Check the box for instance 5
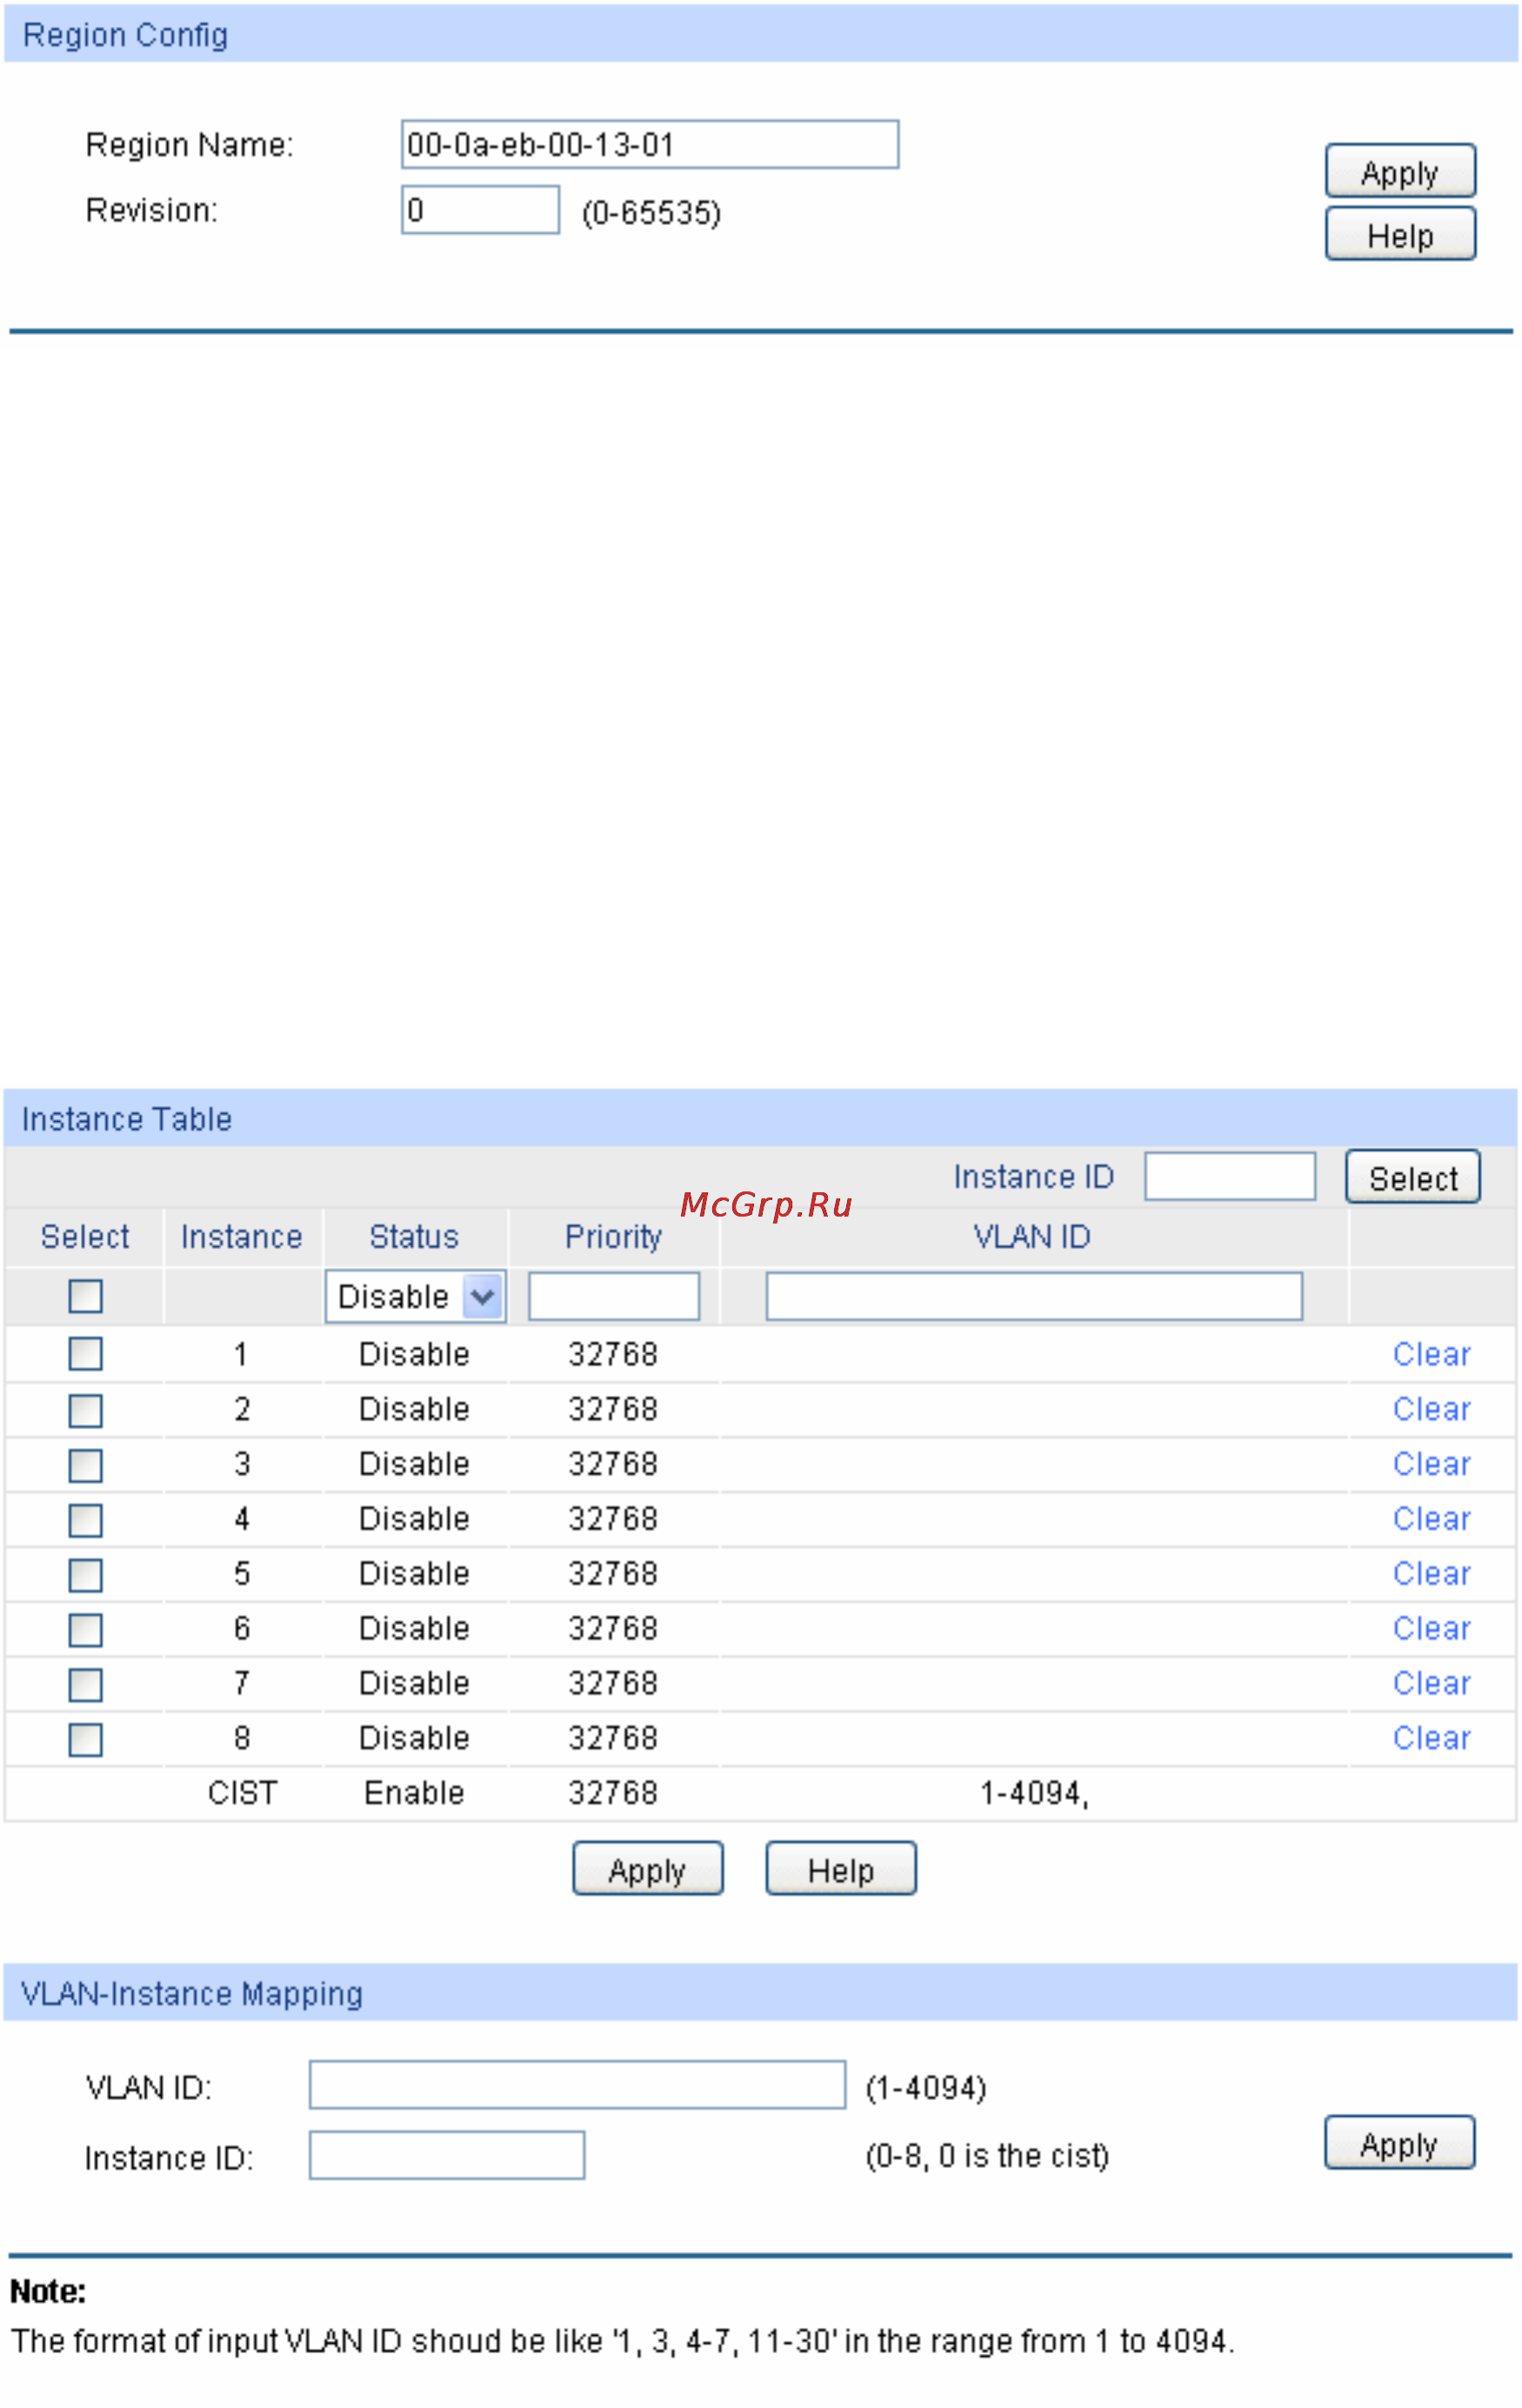 tap(86, 1577)
